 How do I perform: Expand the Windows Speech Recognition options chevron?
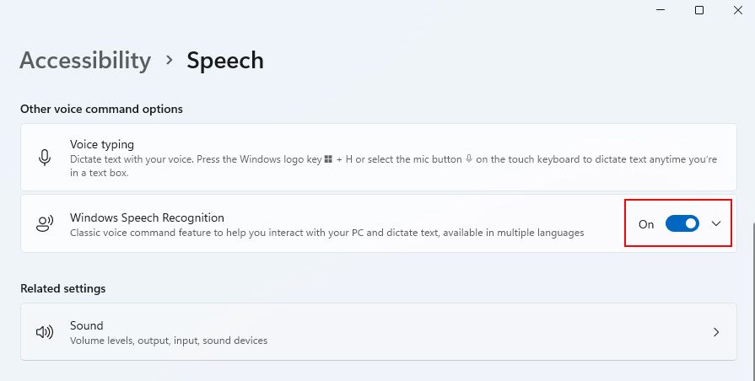pos(716,223)
